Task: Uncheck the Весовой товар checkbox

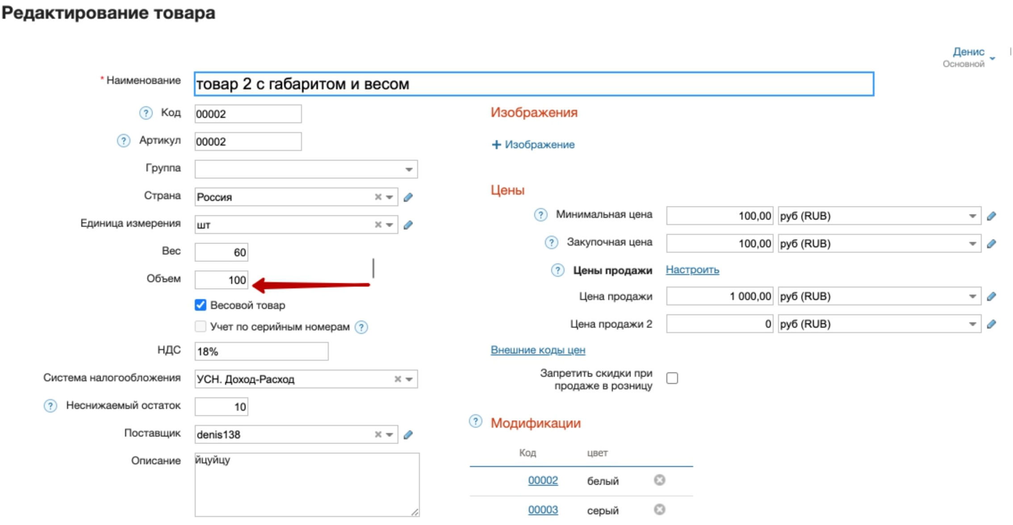Action: coord(201,305)
